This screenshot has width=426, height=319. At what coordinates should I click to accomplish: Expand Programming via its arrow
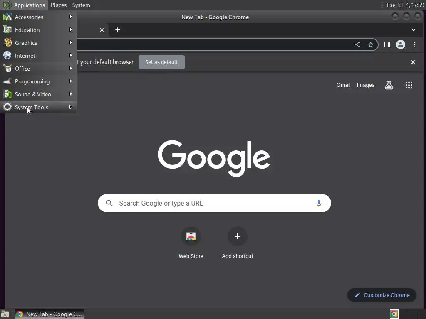pyautogui.click(x=71, y=81)
